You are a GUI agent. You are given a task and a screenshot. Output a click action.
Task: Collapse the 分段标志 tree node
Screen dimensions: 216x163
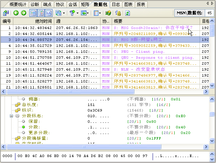click(x=11, y=116)
